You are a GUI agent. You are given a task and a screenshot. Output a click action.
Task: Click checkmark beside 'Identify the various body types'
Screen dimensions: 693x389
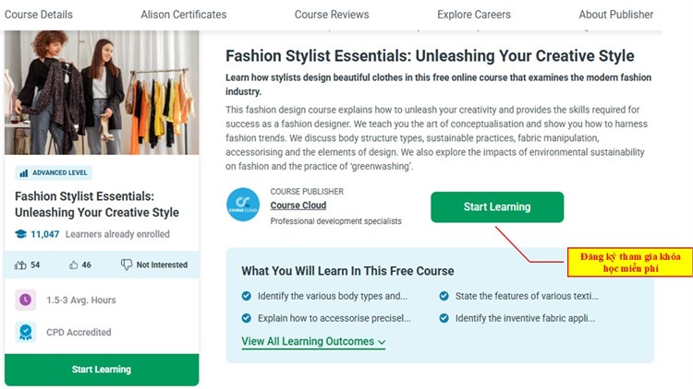point(246,296)
